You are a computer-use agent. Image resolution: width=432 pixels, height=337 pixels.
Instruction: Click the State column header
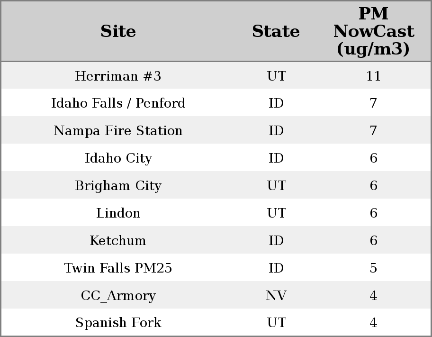coord(276,32)
